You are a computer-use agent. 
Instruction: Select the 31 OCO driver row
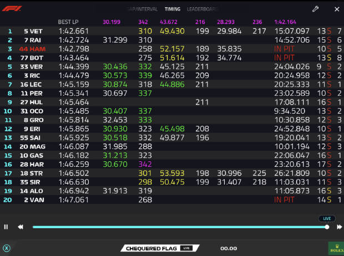click(172, 111)
